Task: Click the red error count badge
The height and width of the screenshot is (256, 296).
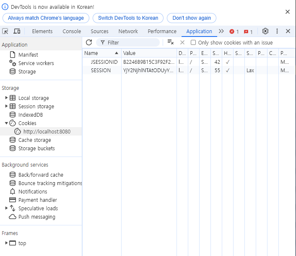Action: click(x=234, y=31)
